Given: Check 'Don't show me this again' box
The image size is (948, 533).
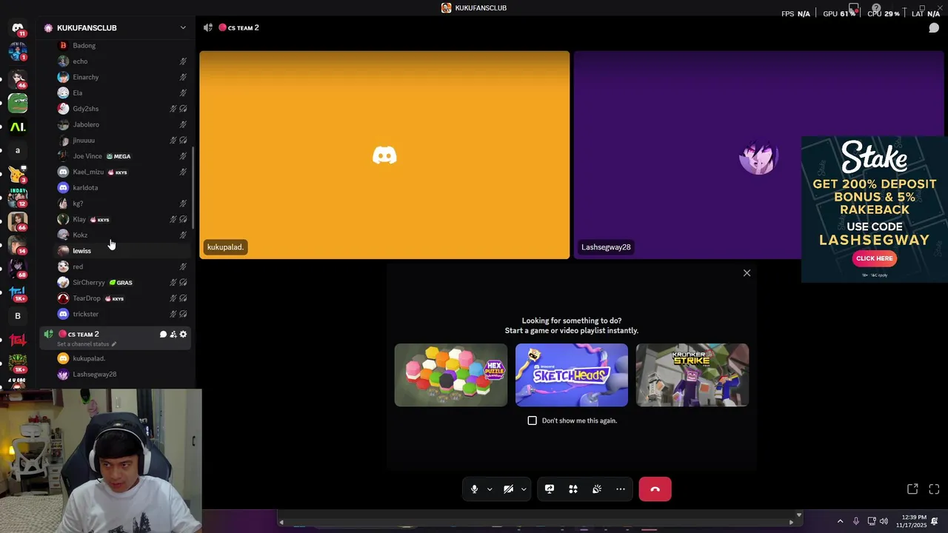Looking at the screenshot, I should [x=532, y=420].
